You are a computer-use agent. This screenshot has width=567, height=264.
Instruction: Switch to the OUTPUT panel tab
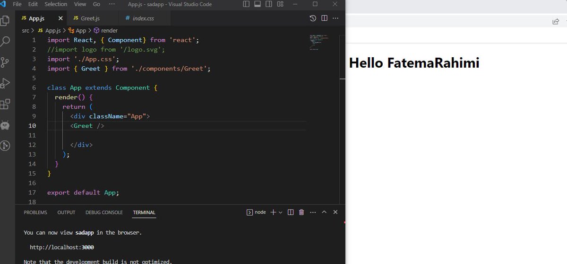(x=66, y=212)
